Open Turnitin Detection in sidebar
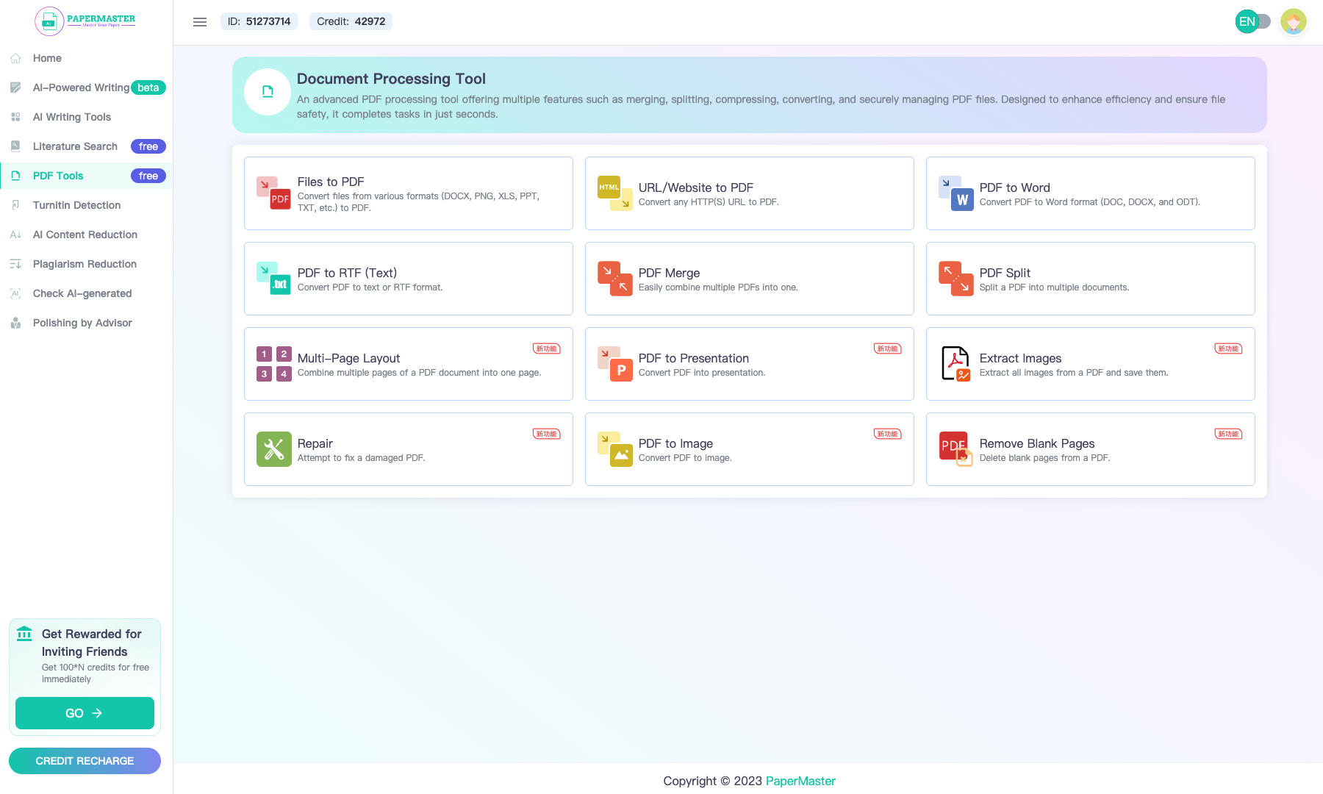1323x794 pixels. pyautogui.click(x=76, y=205)
